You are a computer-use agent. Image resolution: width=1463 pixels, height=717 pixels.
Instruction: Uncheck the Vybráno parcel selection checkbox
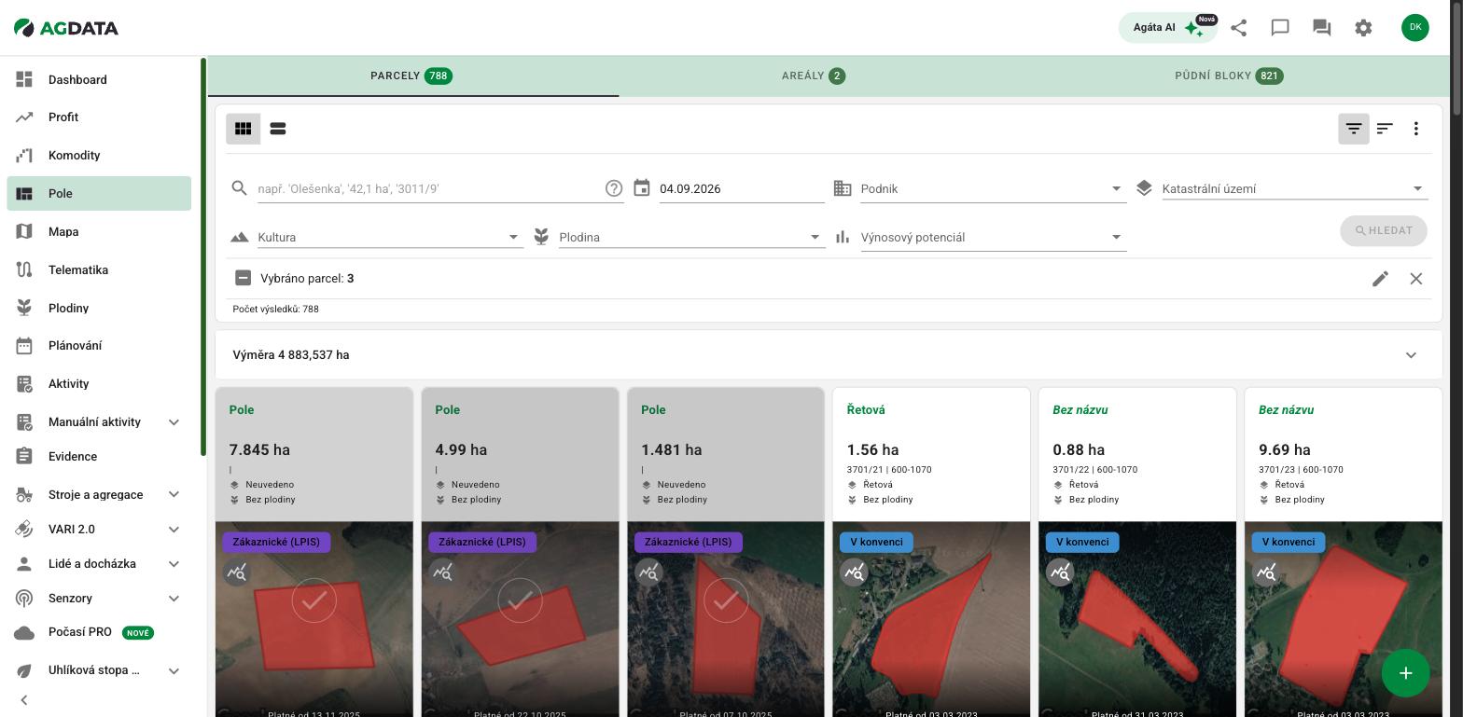[x=243, y=278]
